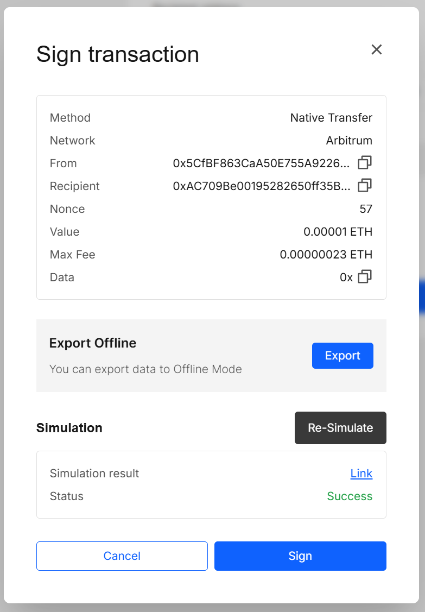Image resolution: width=425 pixels, height=612 pixels.
Task: Copy the From address to clipboard
Action: point(365,163)
